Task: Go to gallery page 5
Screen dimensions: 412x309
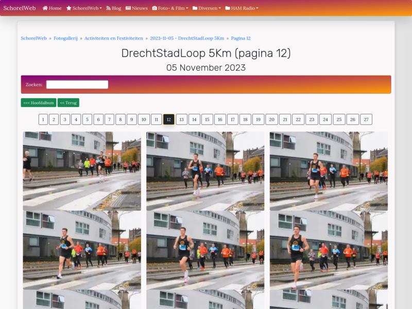Action: pos(87,119)
